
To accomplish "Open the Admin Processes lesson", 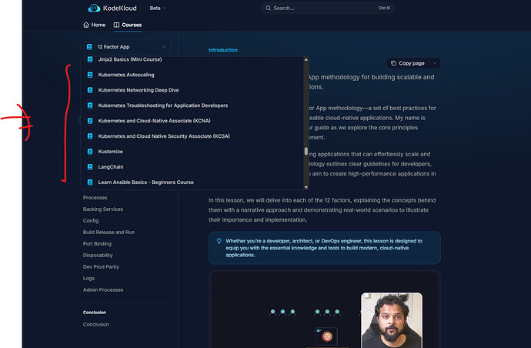I will pos(103,289).
